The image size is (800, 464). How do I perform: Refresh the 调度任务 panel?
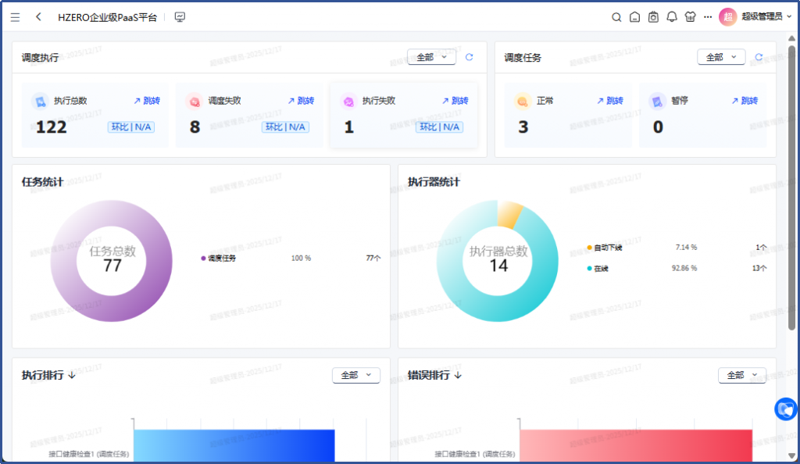point(759,57)
